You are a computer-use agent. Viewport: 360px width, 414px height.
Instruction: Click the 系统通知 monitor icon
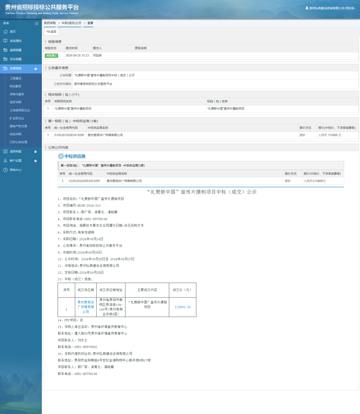pos(5,41)
